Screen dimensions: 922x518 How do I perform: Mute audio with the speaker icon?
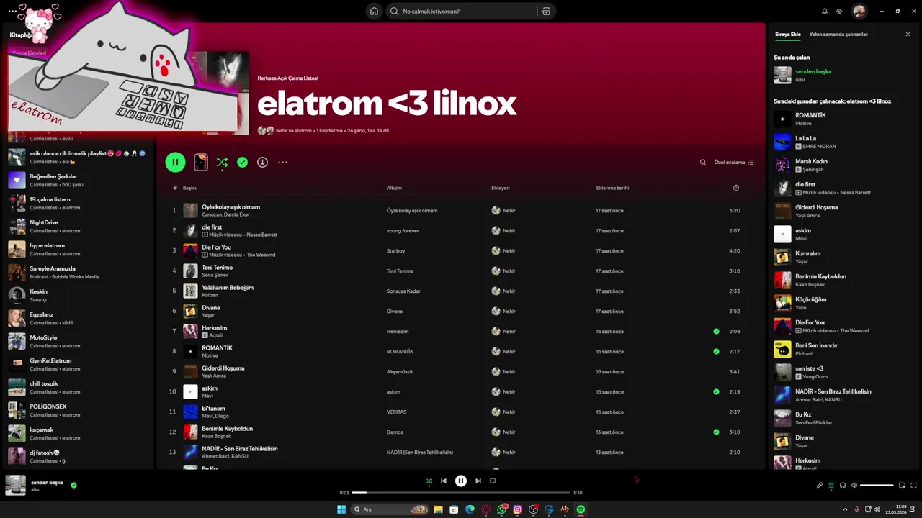[854, 485]
